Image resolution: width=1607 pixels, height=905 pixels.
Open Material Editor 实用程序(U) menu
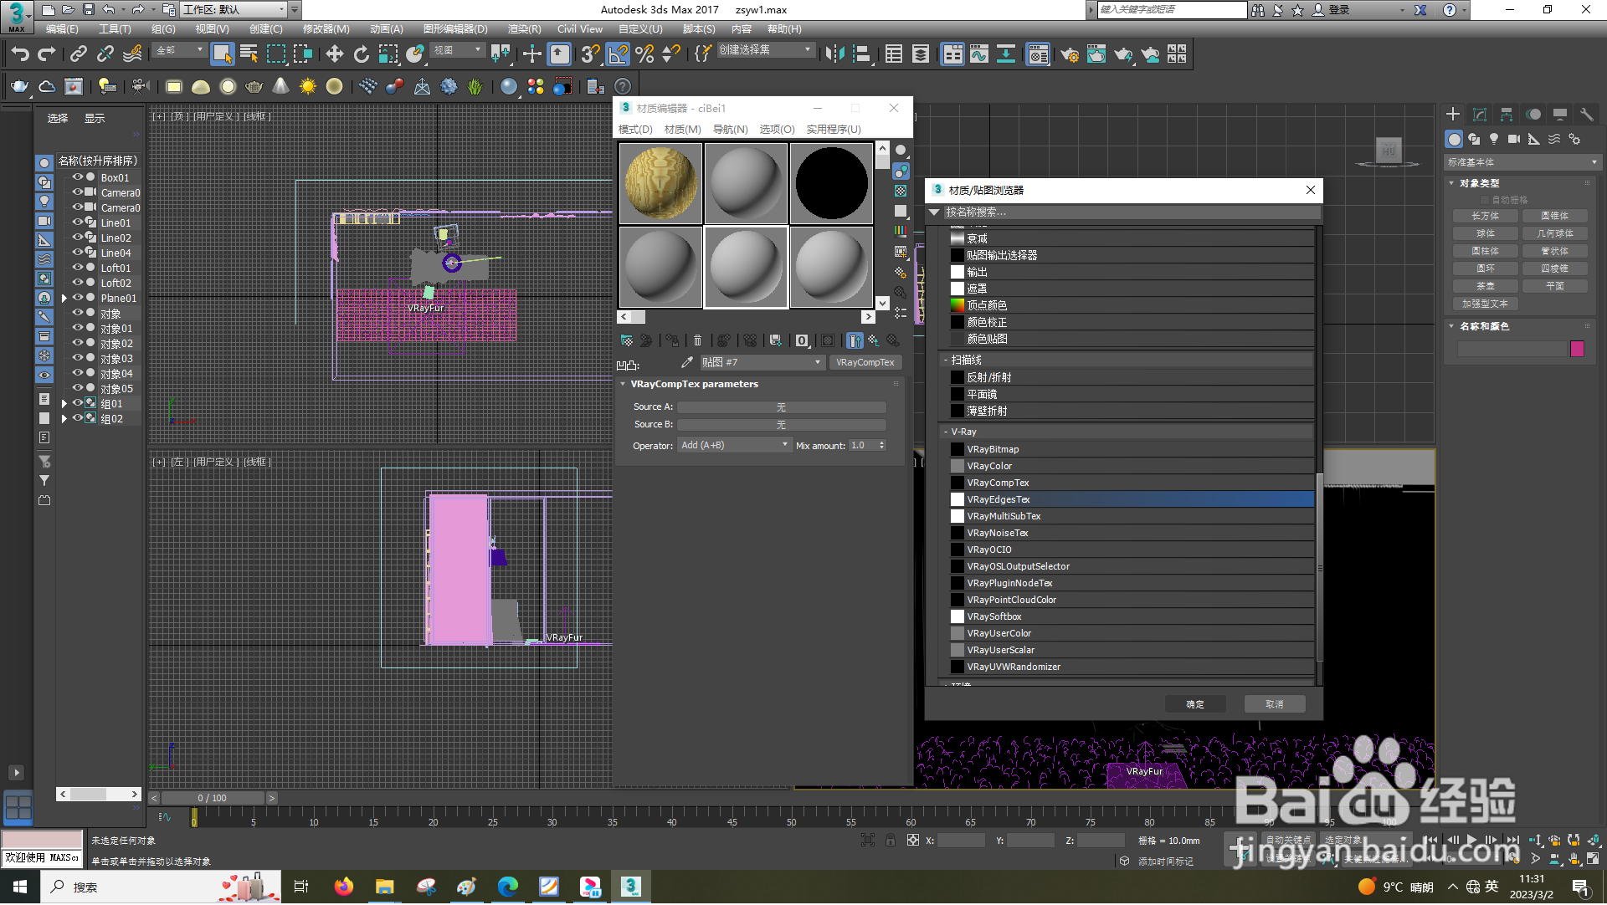834,130
